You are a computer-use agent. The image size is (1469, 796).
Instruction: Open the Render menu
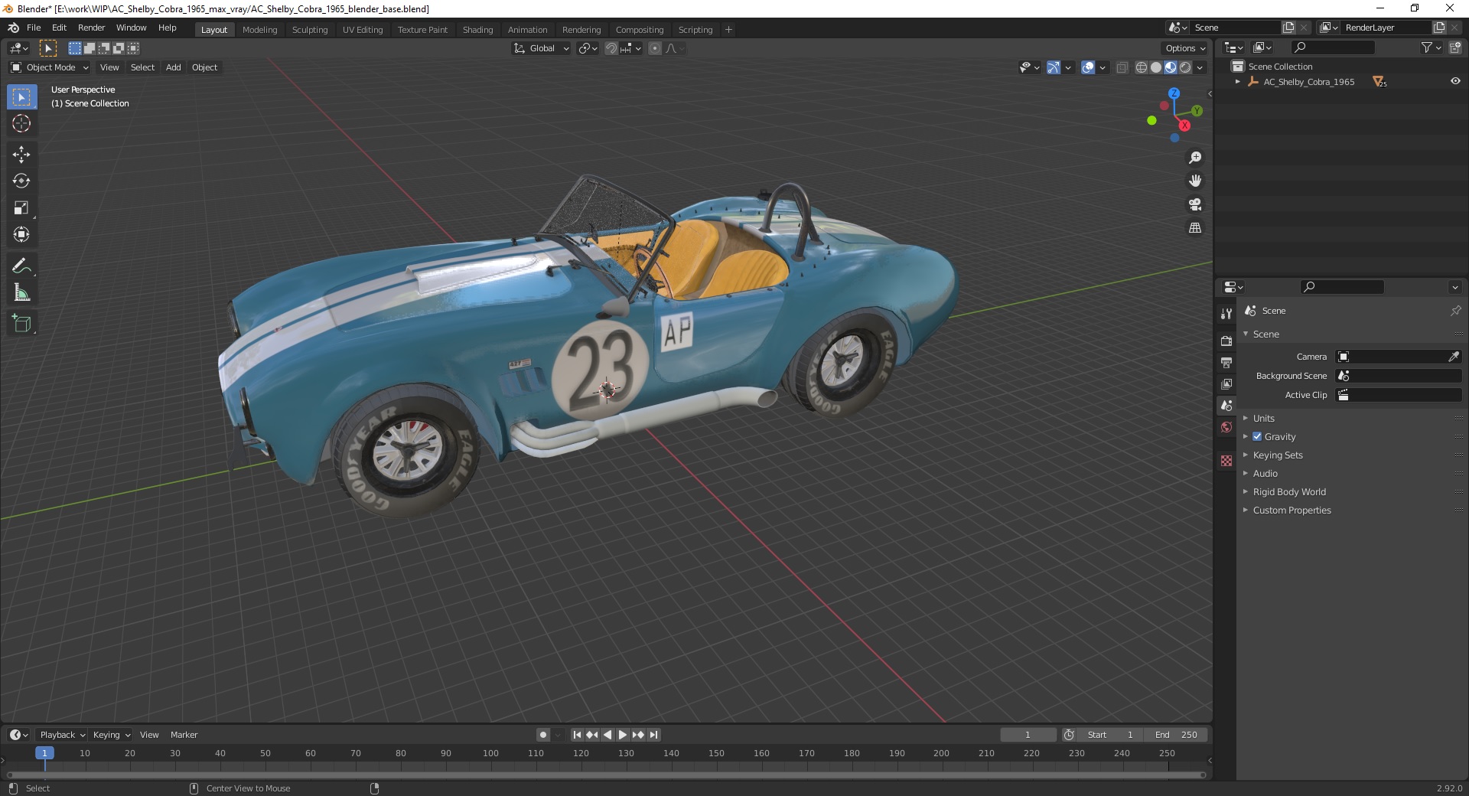pos(91,28)
